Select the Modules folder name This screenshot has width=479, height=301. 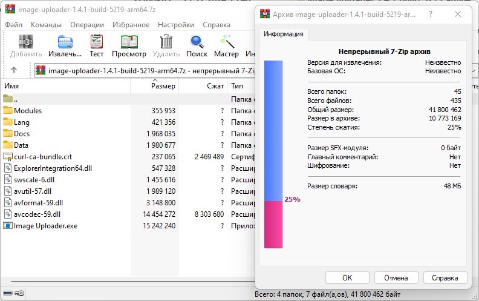(28, 110)
